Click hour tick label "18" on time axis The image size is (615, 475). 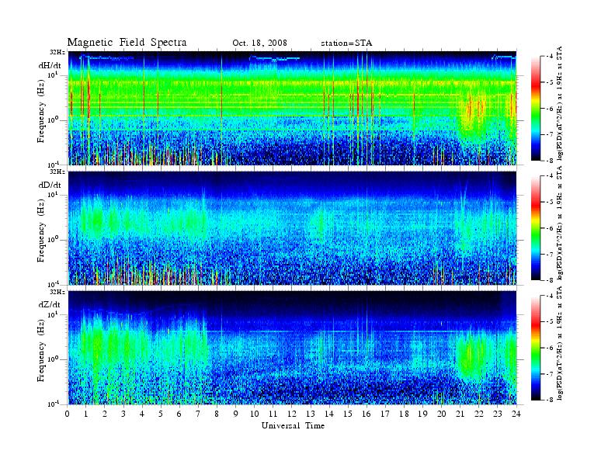[404, 414]
